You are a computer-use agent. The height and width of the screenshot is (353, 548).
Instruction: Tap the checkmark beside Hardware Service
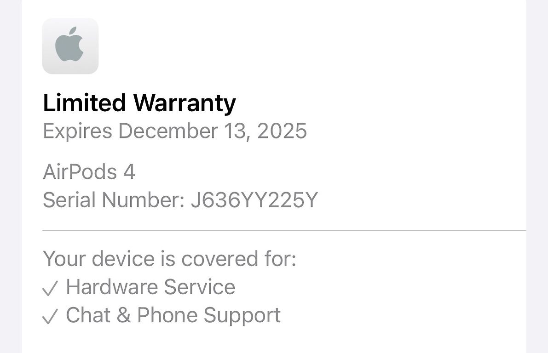coord(50,288)
